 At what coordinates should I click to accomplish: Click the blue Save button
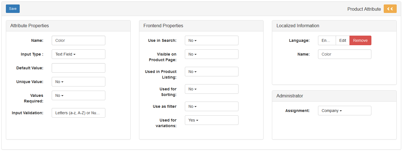(x=13, y=9)
